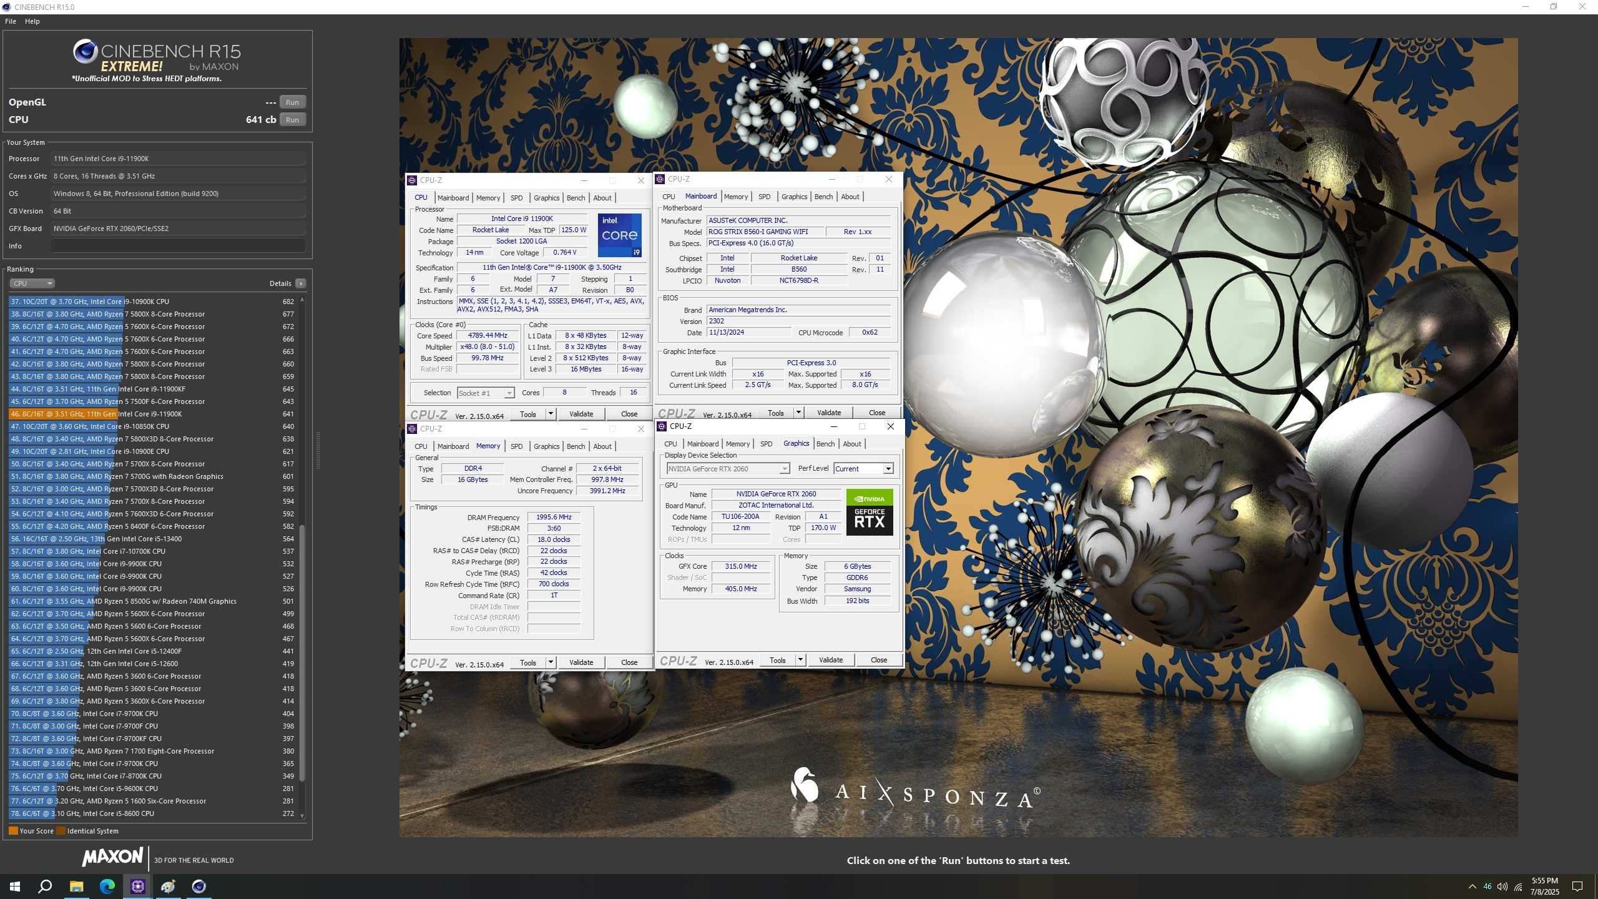Click MAXON logo at bottom of panel

point(113,857)
